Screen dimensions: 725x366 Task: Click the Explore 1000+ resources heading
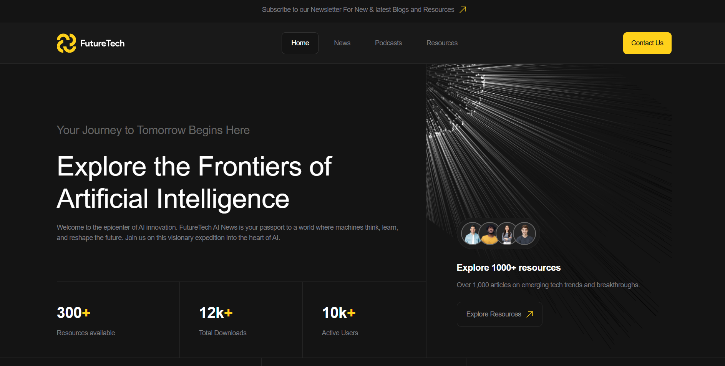click(x=509, y=268)
